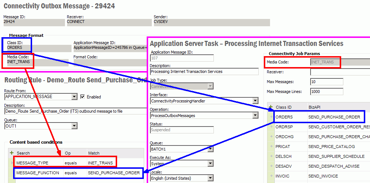Click the Max Messages input field
Screen dimensions: 370x183
[x=327, y=82]
